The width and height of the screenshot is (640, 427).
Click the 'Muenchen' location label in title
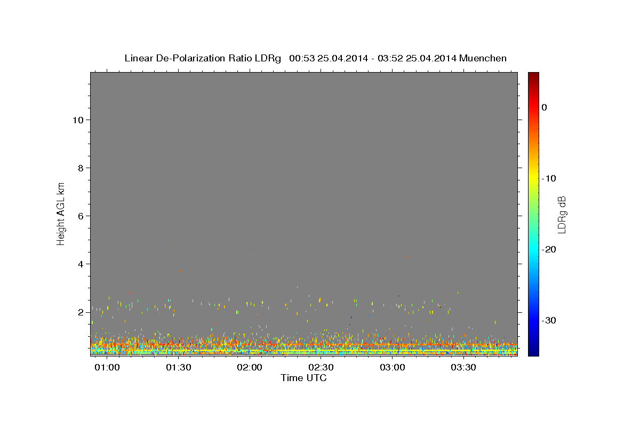(483, 58)
